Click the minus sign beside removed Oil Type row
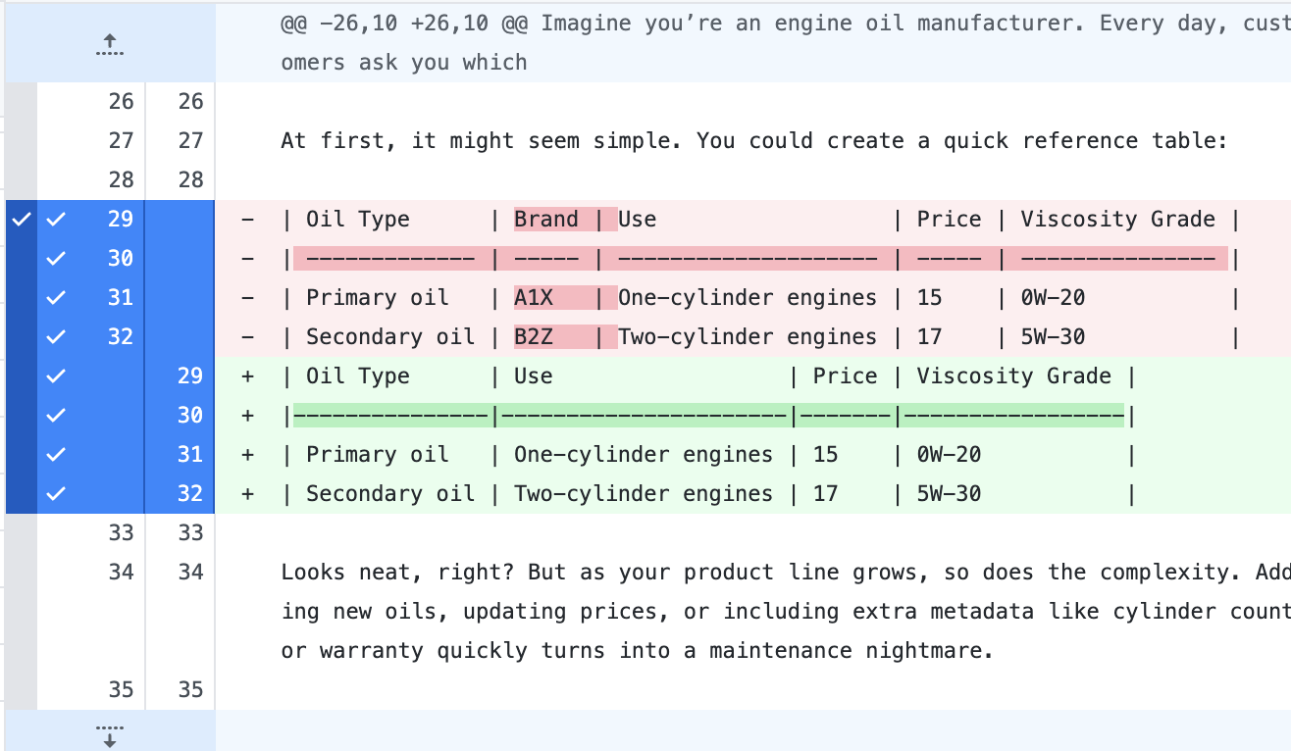Screen dimensions: 1291x751 point(247,220)
